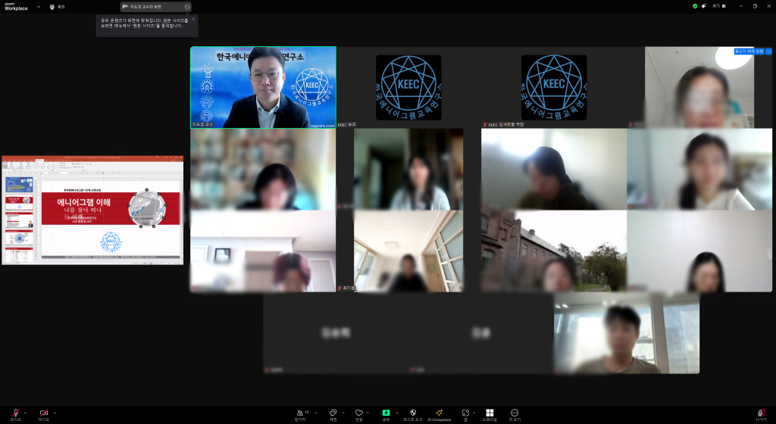Click the fourth slide thumbnail in shared PowerPoint
This screenshot has height=424, width=776.
click(19, 238)
